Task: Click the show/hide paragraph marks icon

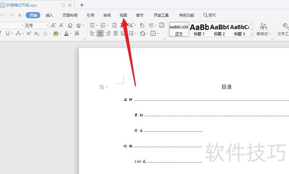Action: click(x=151, y=25)
